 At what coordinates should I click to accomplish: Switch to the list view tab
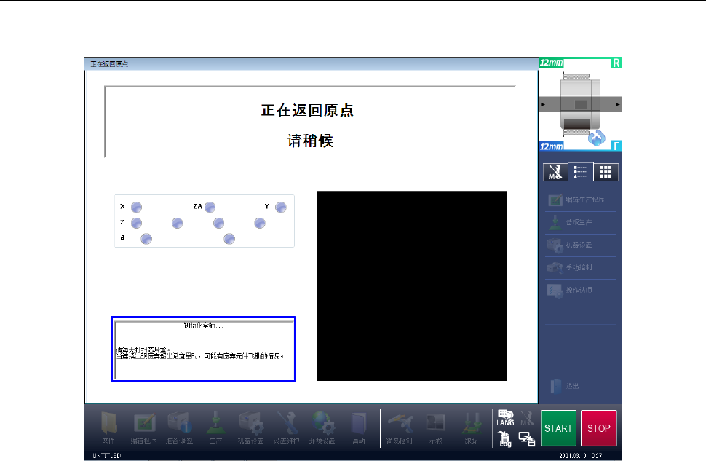(x=580, y=172)
